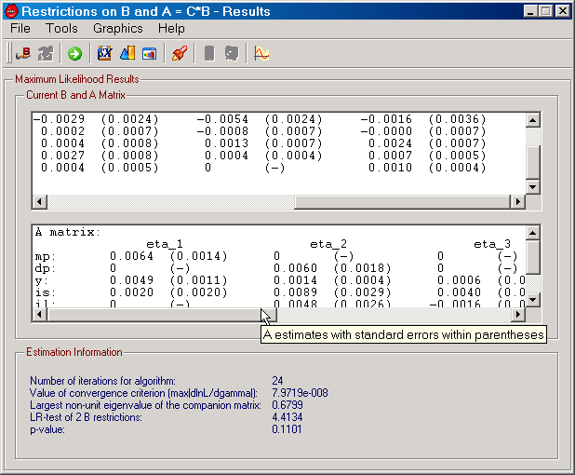The height and width of the screenshot is (475, 575).
Task: Click the red rocket toolbar icon
Action: point(180,54)
